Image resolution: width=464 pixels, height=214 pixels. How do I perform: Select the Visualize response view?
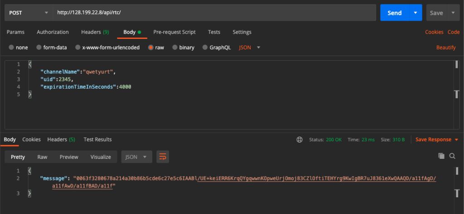(101, 157)
